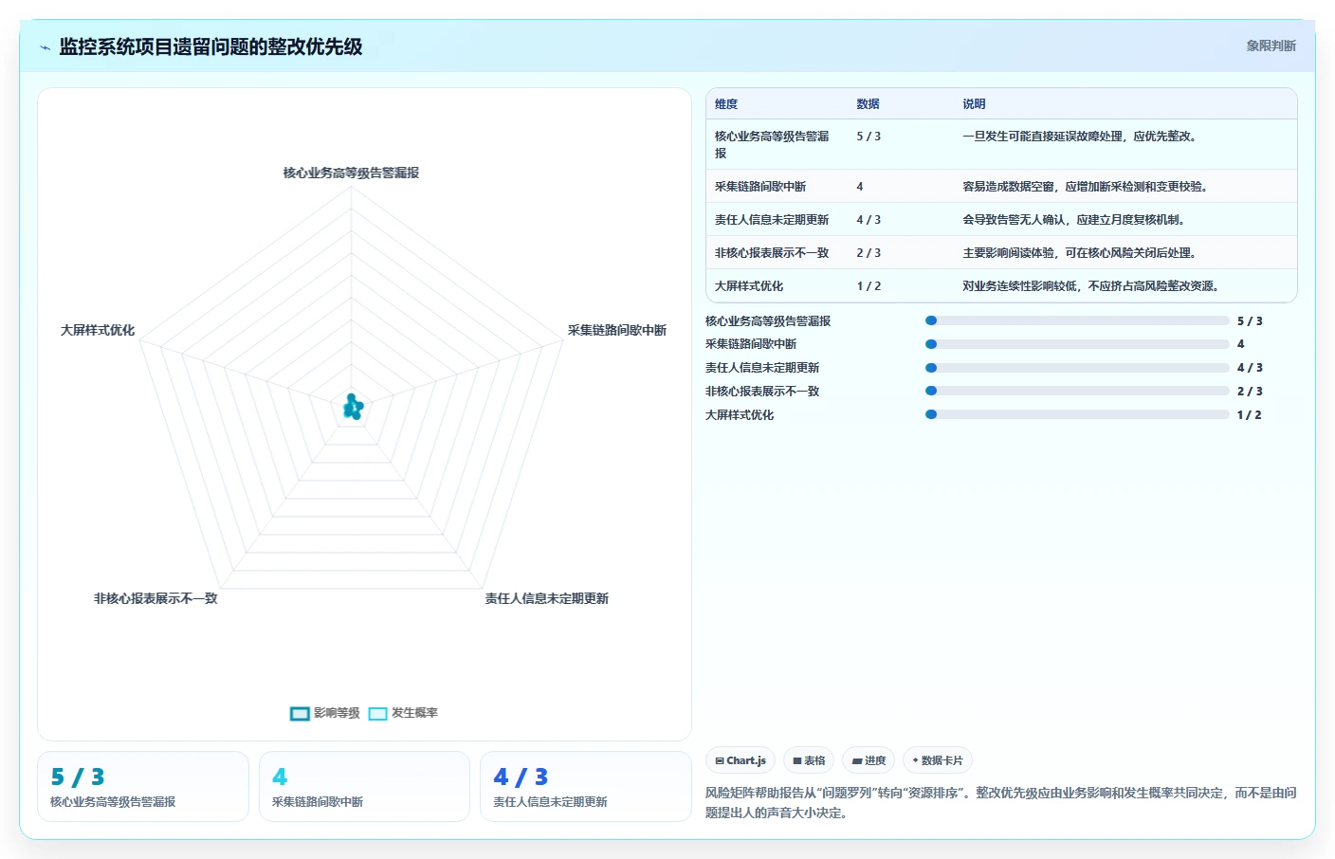Click the 象限判断 label in the header
Viewport: 1335px width, 859px height.
(1271, 46)
